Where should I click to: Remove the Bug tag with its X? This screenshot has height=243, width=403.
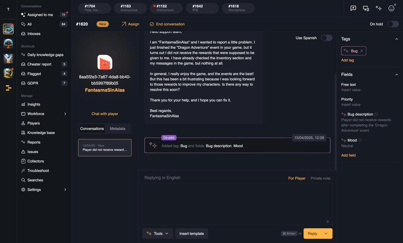pyautogui.click(x=362, y=51)
